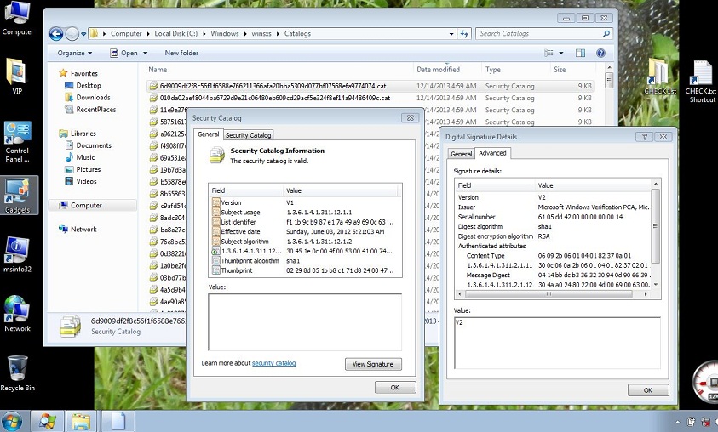Expand breadcrumb arrow after Windows
The image size is (718, 432).
tap(245, 34)
